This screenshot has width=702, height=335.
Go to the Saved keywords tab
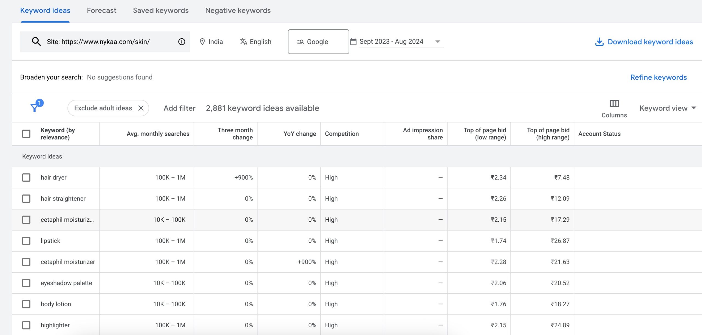pos(161,10)
